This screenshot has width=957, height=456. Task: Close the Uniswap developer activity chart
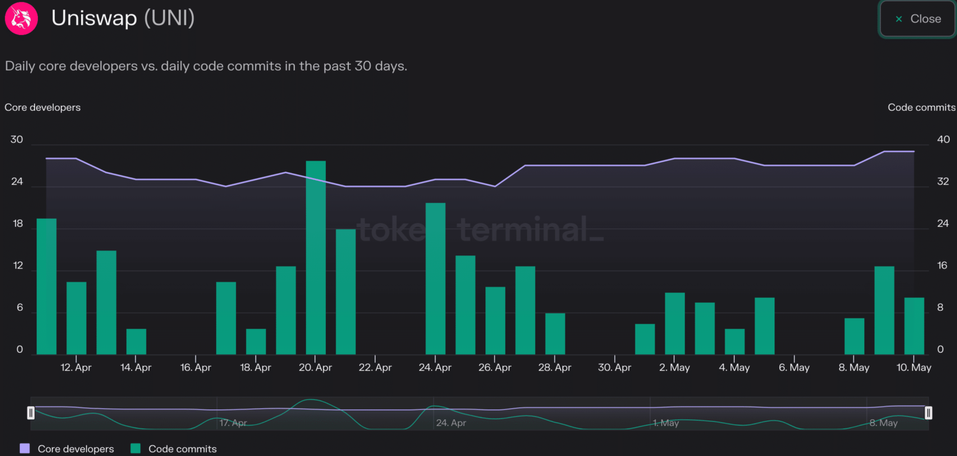pos(918,19)
